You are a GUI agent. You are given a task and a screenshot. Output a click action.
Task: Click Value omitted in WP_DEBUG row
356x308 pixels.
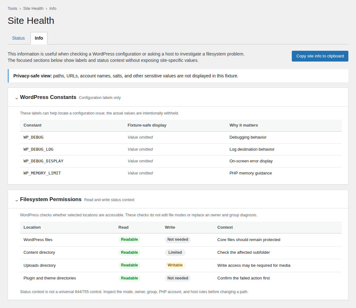(x=140, y=137)
